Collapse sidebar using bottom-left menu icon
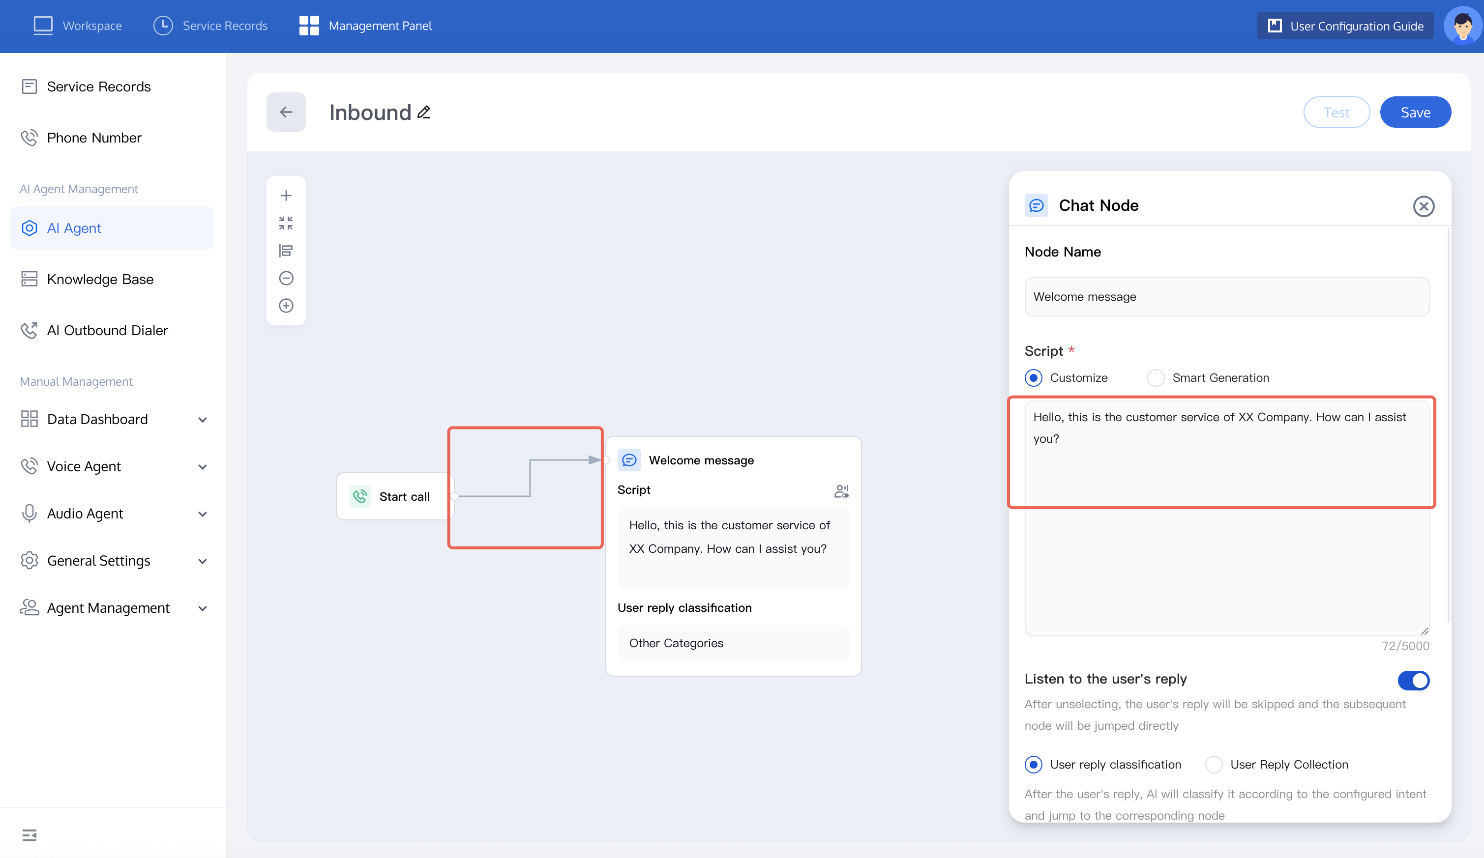 point(29,835)
